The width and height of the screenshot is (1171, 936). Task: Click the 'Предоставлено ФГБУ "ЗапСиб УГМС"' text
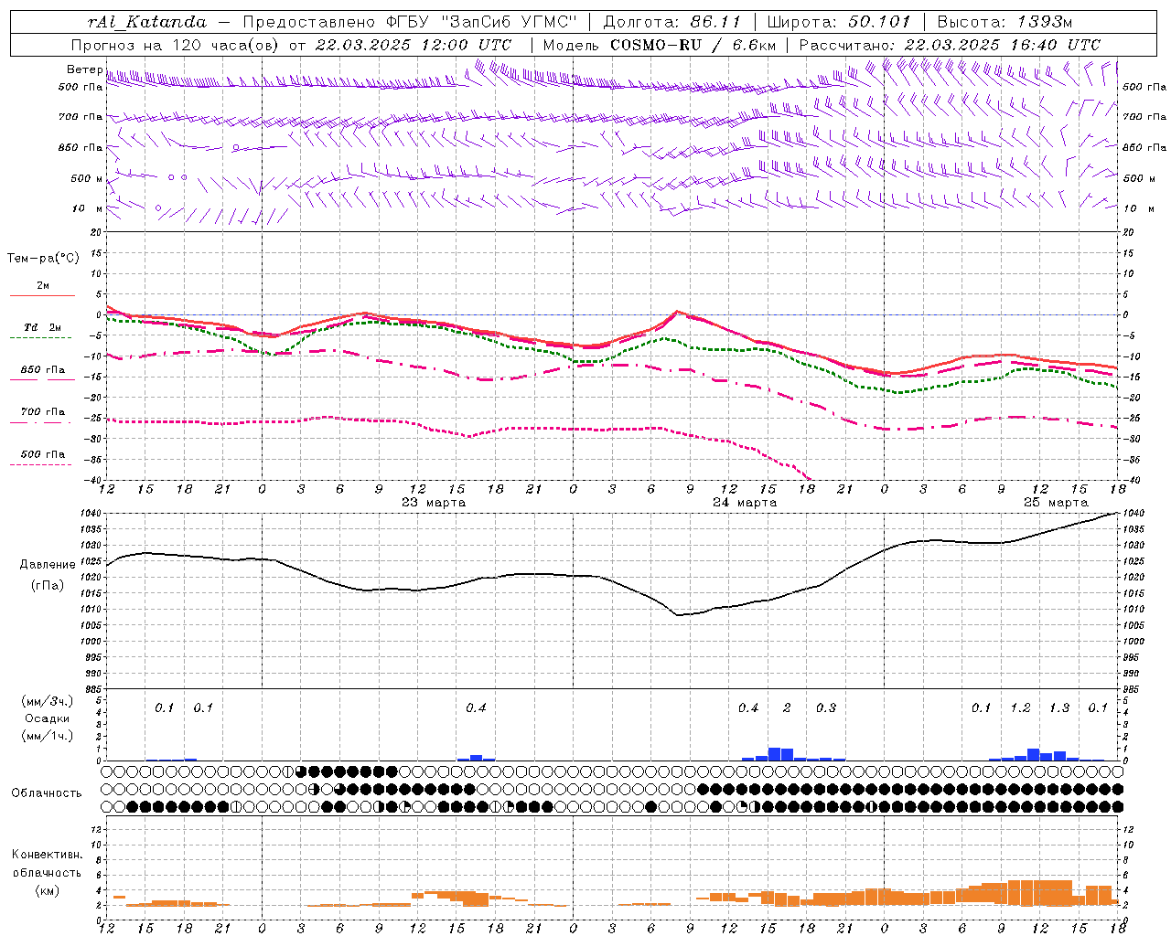(410, 22)
